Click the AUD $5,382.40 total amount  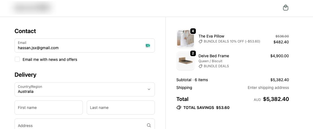[271, 99]
